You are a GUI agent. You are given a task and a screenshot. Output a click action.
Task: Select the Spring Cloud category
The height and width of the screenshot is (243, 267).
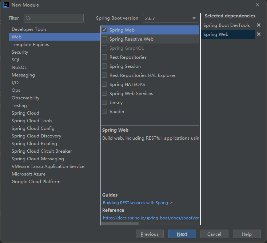(54, 113)
